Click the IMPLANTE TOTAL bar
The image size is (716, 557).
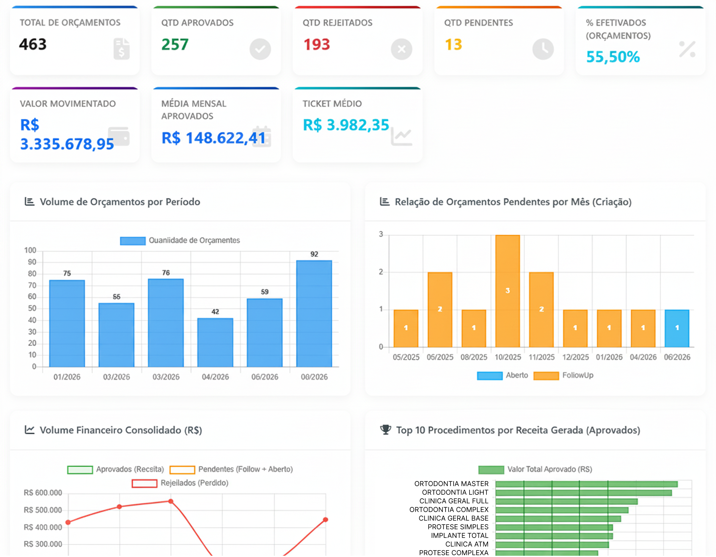click(554, 536)
